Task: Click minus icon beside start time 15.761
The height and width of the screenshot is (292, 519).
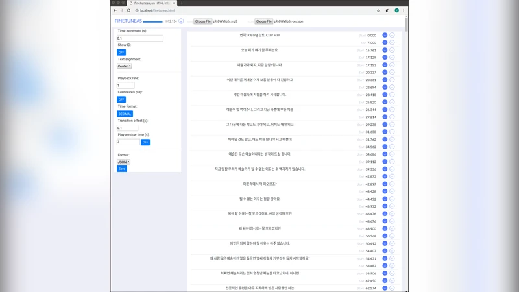Action: point(392,50)
